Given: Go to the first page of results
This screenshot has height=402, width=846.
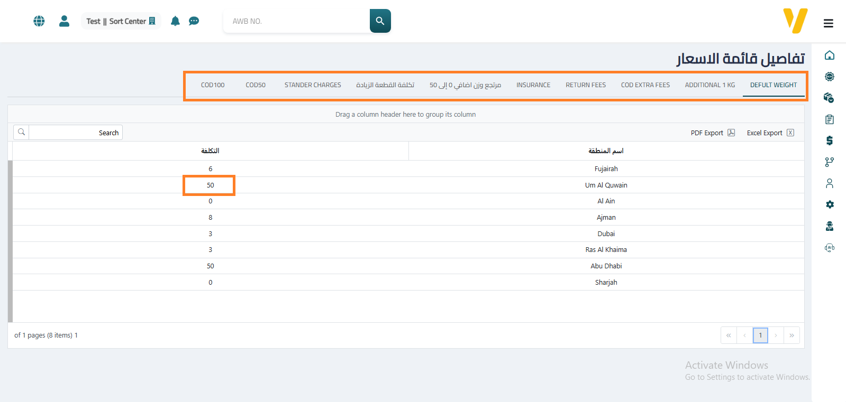Looking at the screenshot, I should (x=729, y=335).
